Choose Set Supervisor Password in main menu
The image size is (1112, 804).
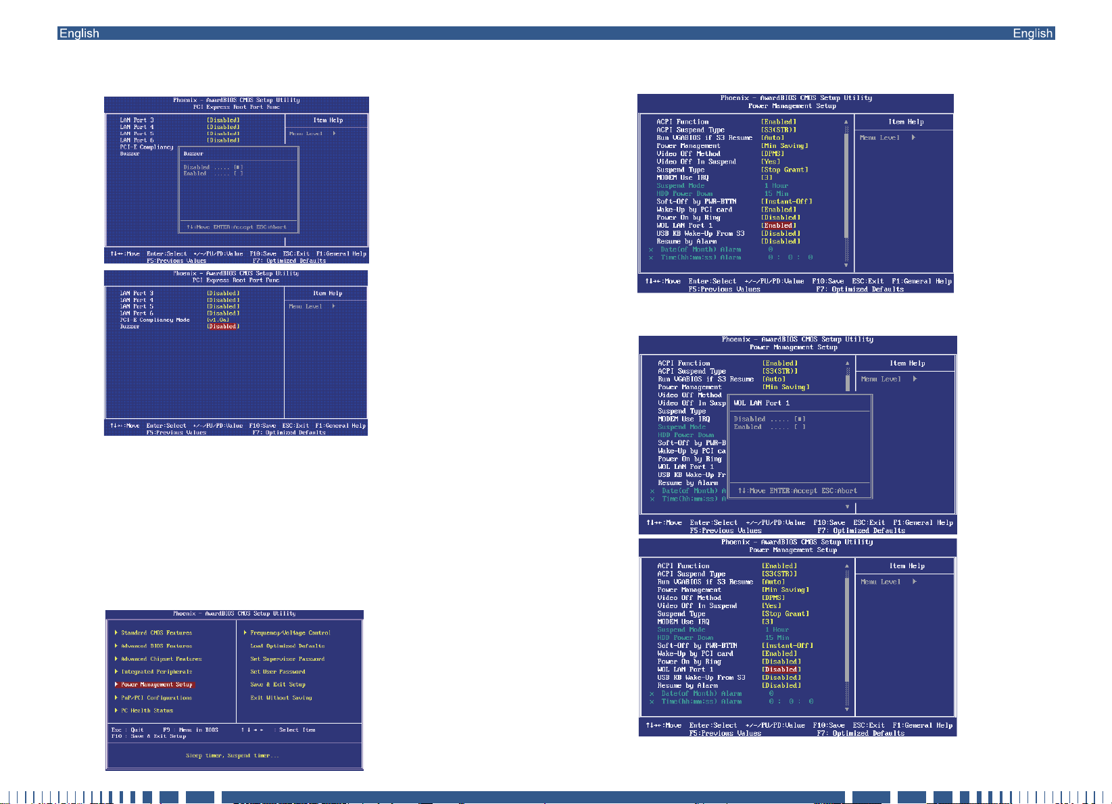[287, 659]
